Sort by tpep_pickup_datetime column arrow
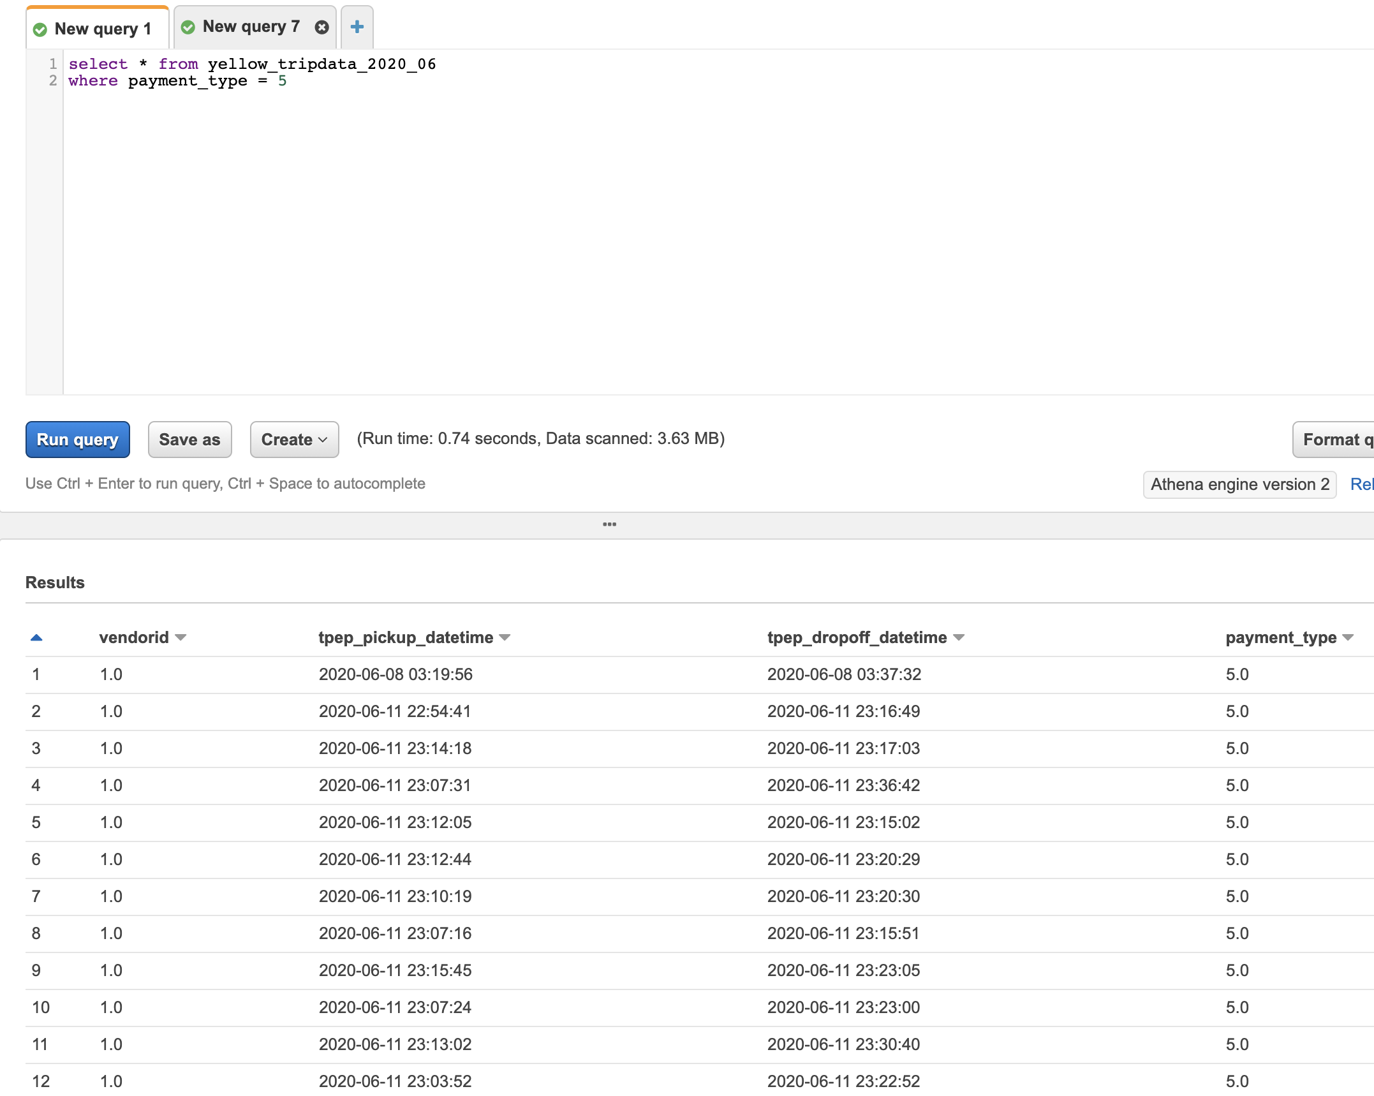The height and width of the screenshot is (1096, 1374). tap(505, 637)
